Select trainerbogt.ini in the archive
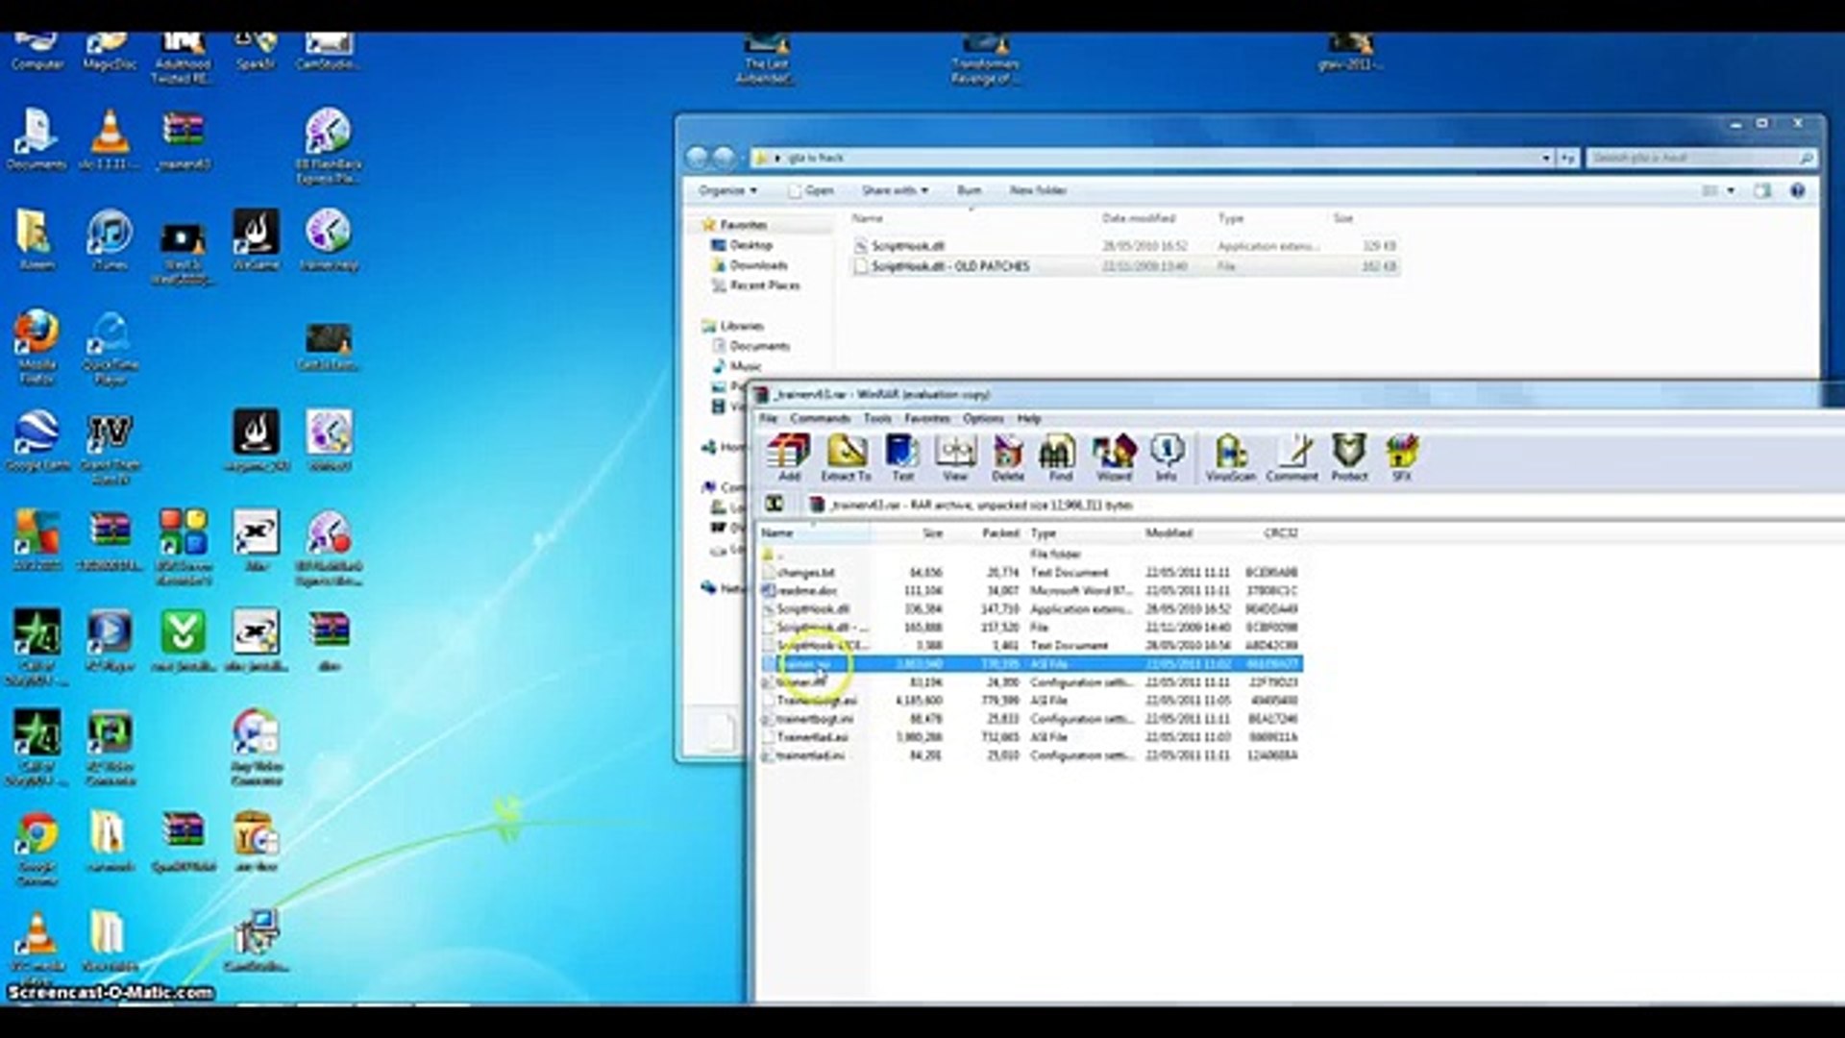 click(1030, 719)
